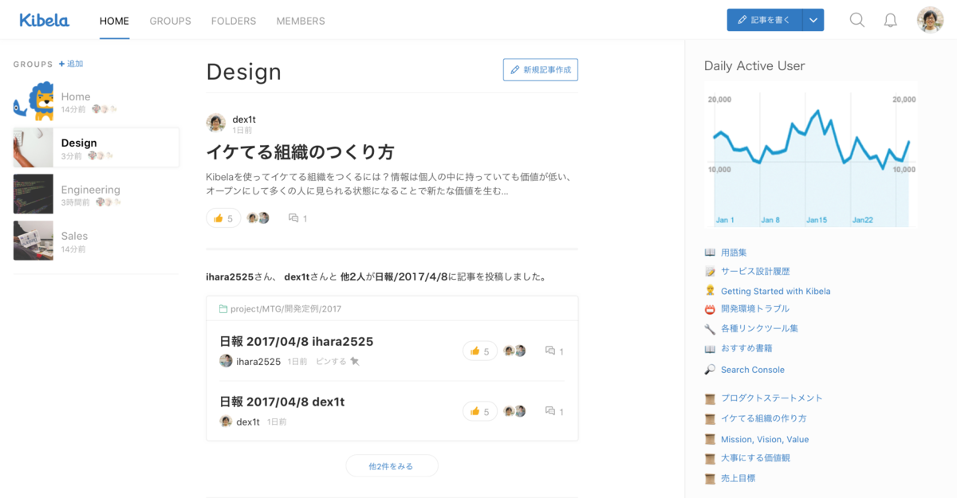This screenshot has height=498, width=957.
Task: Click the scroll icon beside 売上目標
Action: [710, 478]
